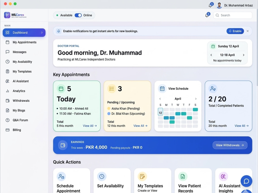Click the My Availability clock icon
This screenshot has width=258, height=193.
click(x=7, y=62)
